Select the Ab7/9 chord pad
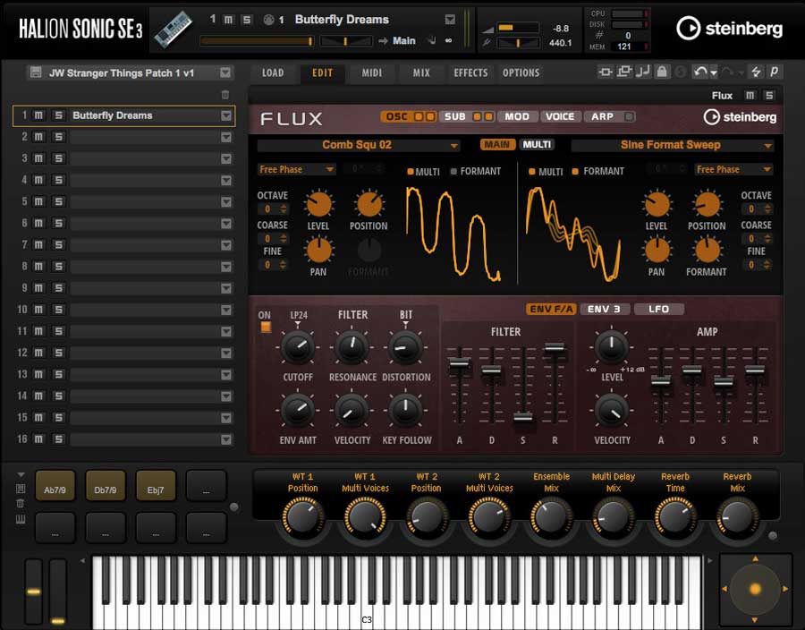The height and width of the screenshot is (630, 805). (55, 485)
